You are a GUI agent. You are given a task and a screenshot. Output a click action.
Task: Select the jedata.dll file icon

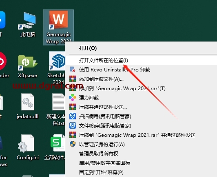point(28,102)
